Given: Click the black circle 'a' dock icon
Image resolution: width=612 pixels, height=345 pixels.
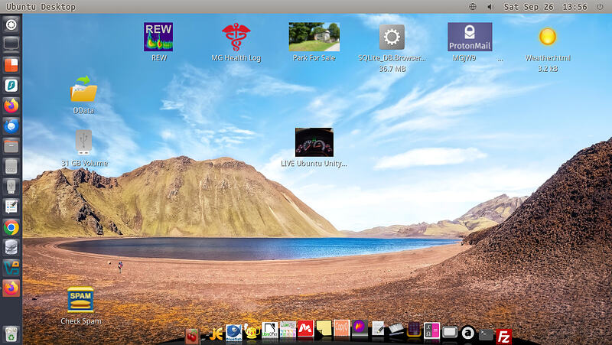Looking at the screenshot, I should 467,333.
